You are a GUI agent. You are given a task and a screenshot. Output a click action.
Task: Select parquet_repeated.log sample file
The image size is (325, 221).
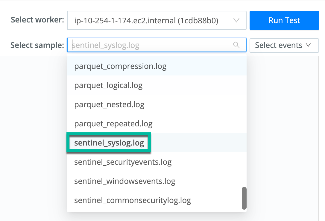click(x=113, y=123)
